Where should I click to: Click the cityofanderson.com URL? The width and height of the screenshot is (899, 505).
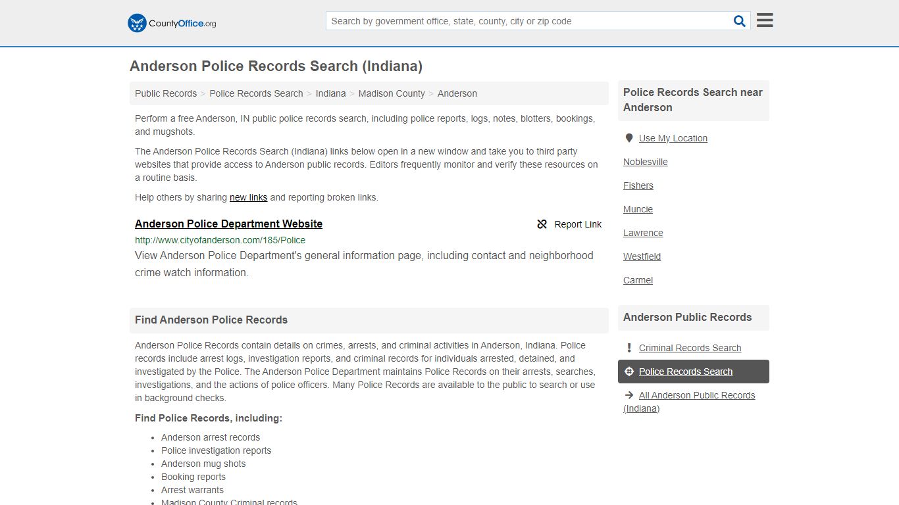(220, 240)
